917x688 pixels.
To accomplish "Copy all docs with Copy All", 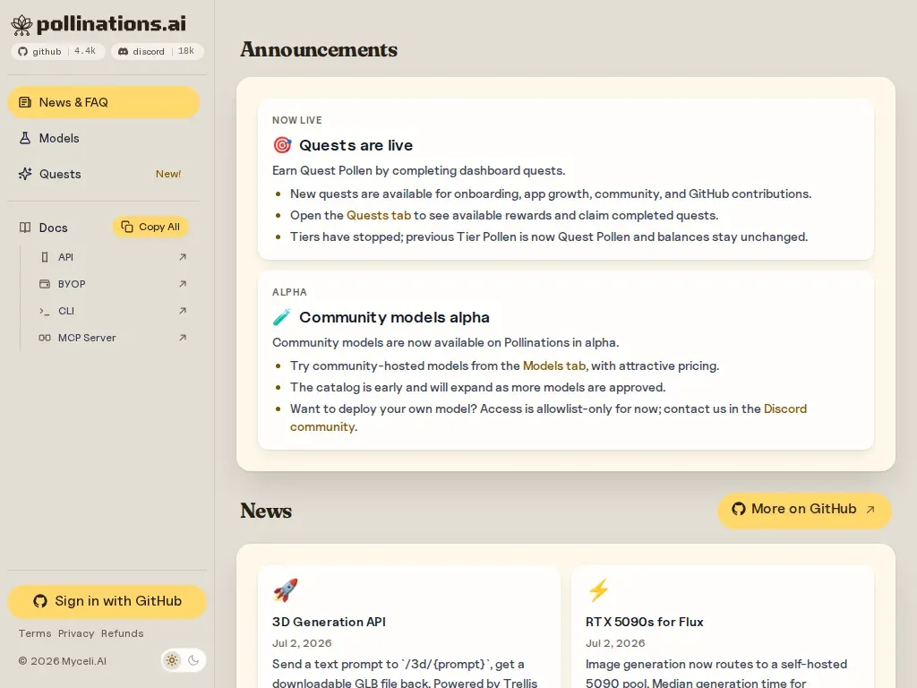I will click(150, 227).
